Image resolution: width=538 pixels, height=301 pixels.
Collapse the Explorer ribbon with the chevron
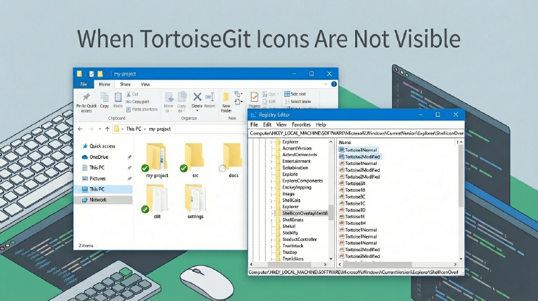[x=325, y=84]
